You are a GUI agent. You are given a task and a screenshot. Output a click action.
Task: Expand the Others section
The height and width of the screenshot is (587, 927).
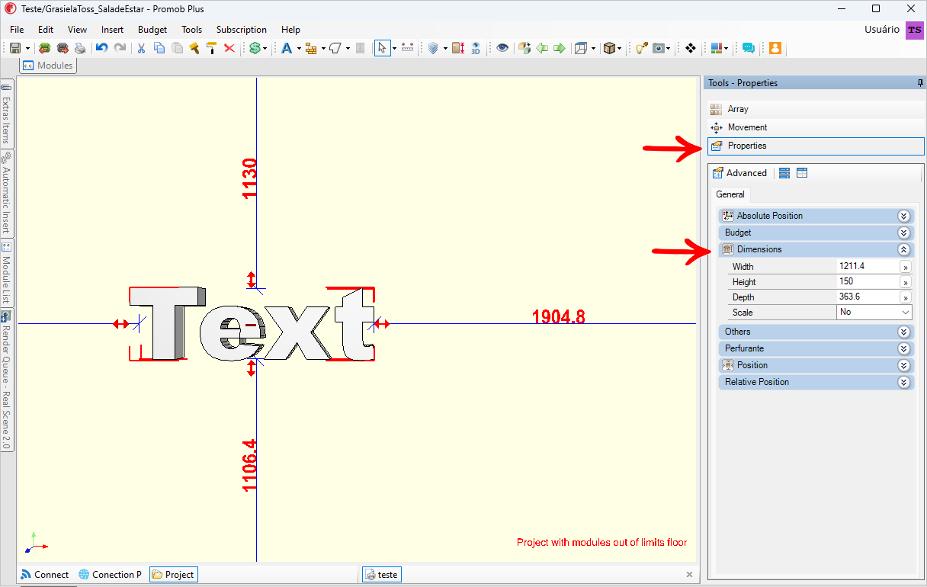click(904, 332)
